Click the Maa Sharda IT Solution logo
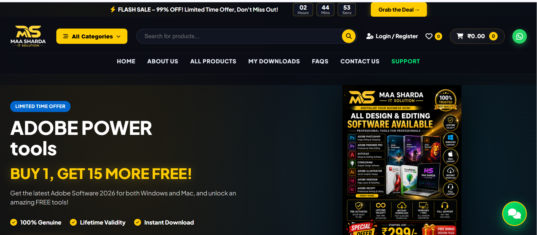 28,36
